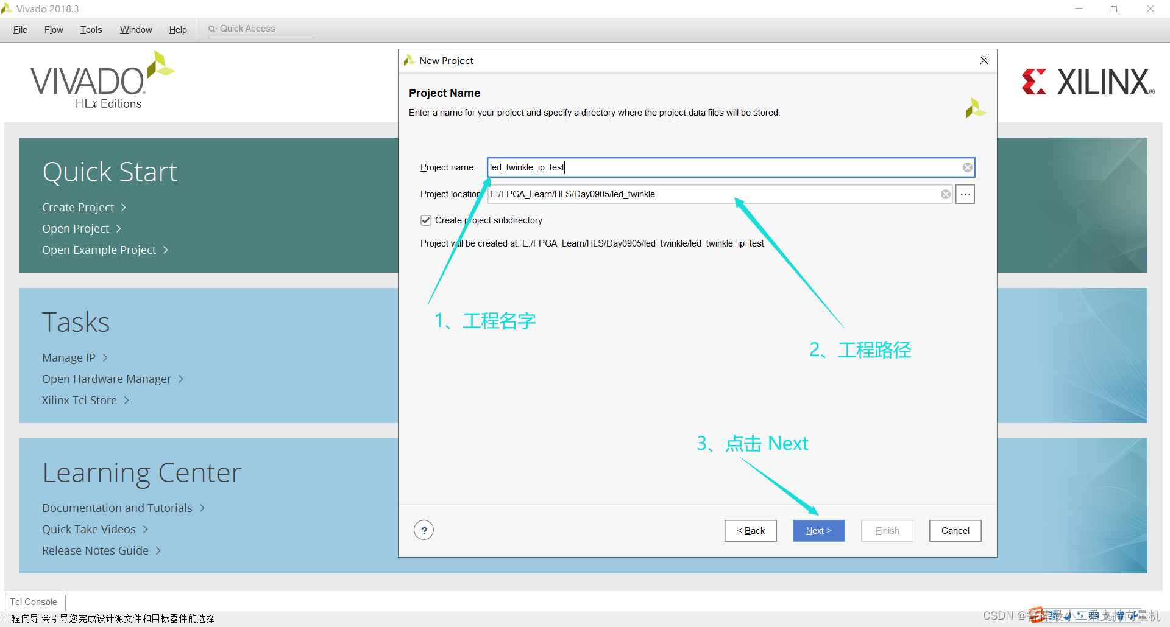
Task: Click the Quick Access search box
Action: pos(261,29)
